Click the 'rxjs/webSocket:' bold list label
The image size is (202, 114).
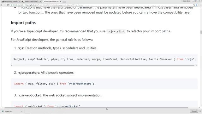tap(29, 95)
